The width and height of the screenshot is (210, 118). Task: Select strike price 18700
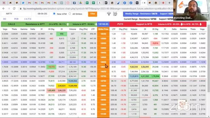coord(103,76)
